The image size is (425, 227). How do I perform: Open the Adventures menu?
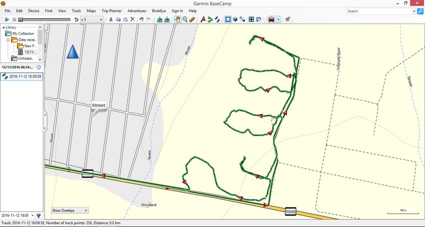point(137,11)
